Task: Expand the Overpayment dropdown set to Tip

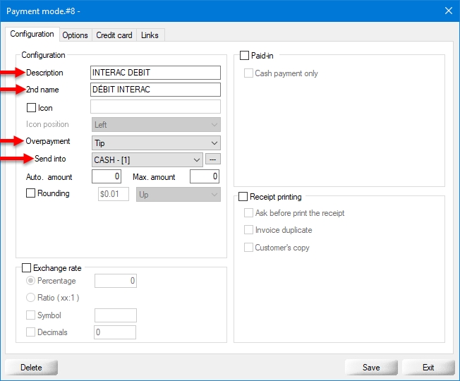Action: (155, 143)
